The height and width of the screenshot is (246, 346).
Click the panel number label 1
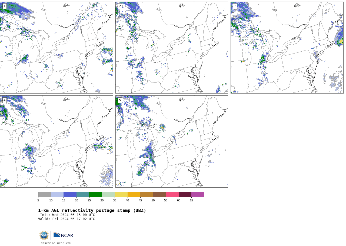pyautogui.click(x=4, y=6)
